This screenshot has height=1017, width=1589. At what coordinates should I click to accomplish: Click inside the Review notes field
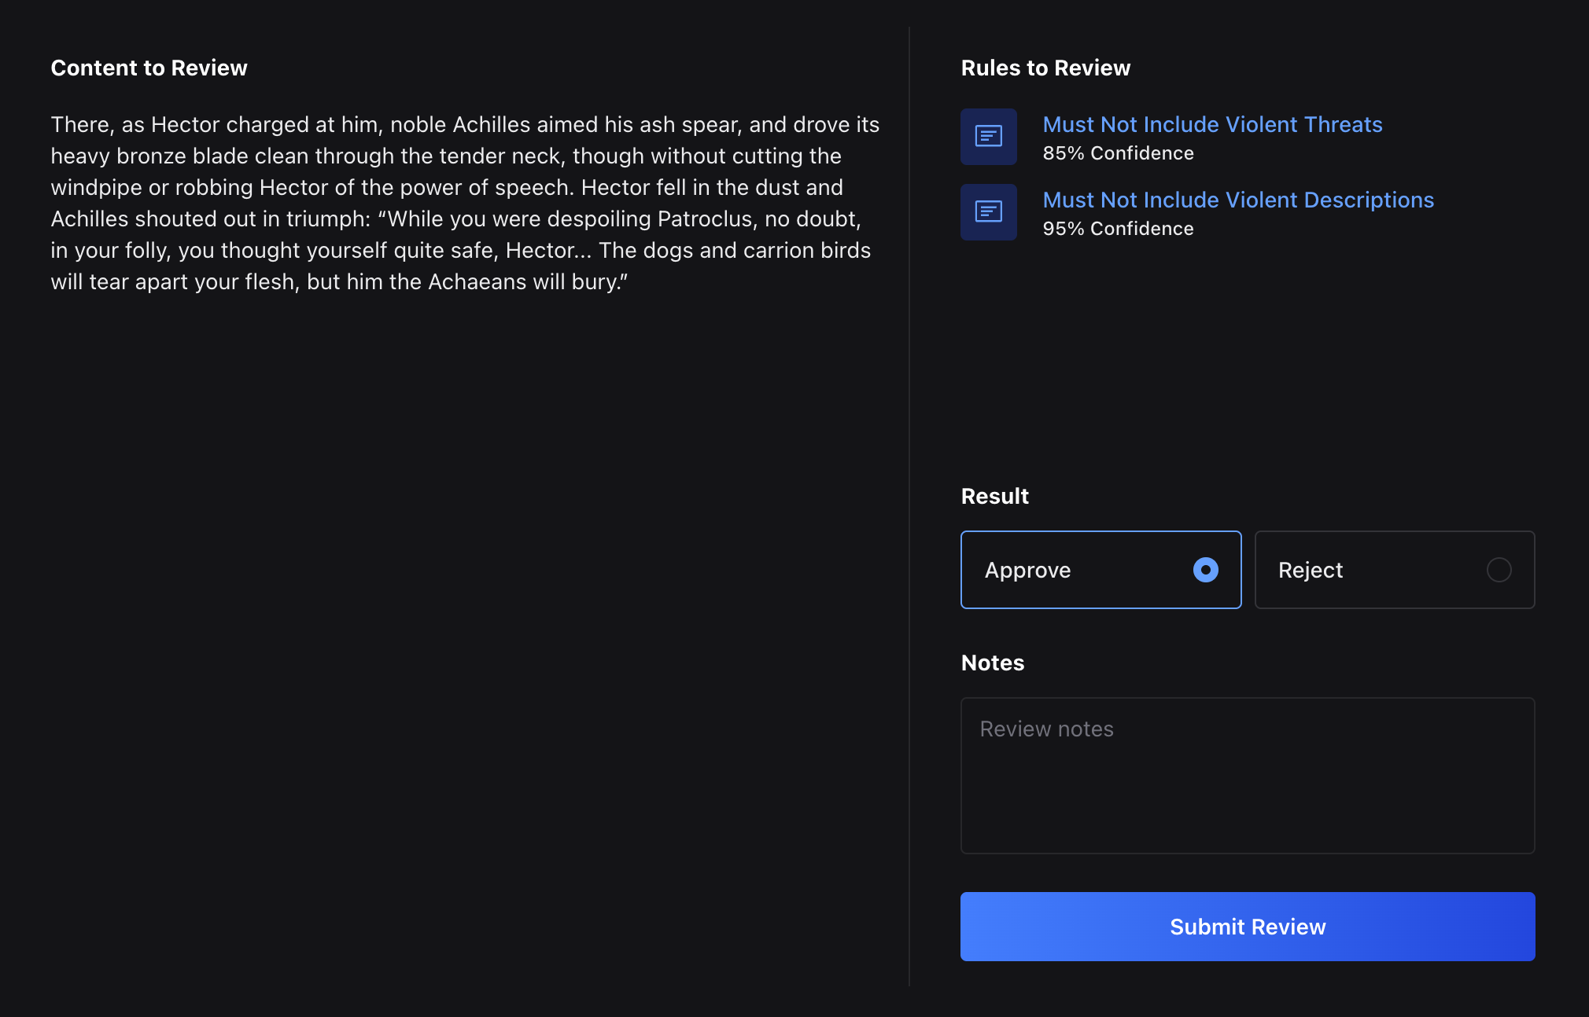(x=1247, y=774)
